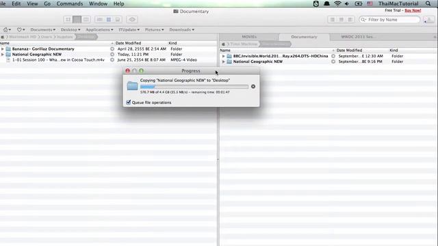Go to Time Machine in right path bar
Image resolution: width=438 pixels, height=246 pixels.
coord(244,44)
